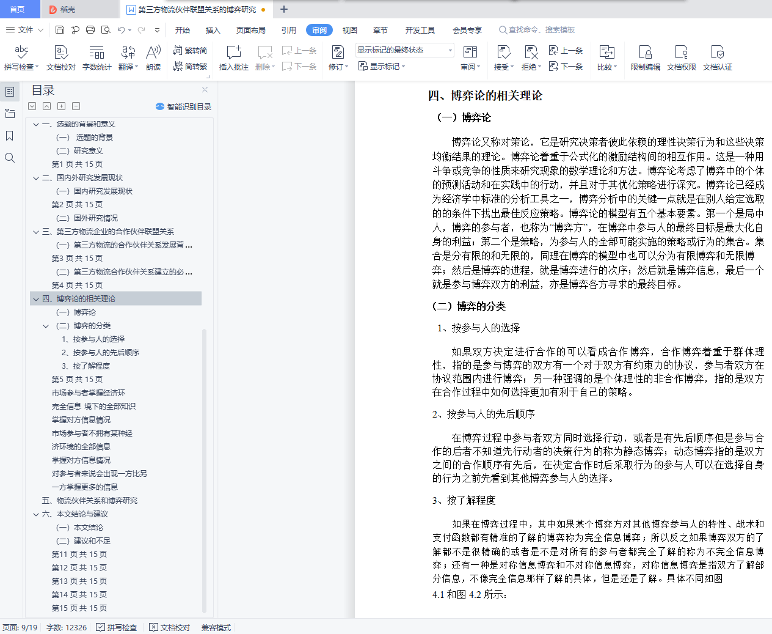The height and width of the screenshot is (634, 772).
Task: Add a comment with 插入批注
Action: tap(234, 58)
